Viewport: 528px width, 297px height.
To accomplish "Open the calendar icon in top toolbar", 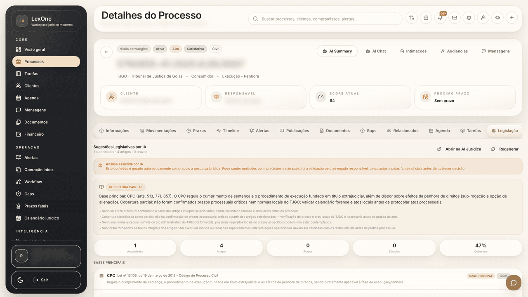I will [426, 18].
